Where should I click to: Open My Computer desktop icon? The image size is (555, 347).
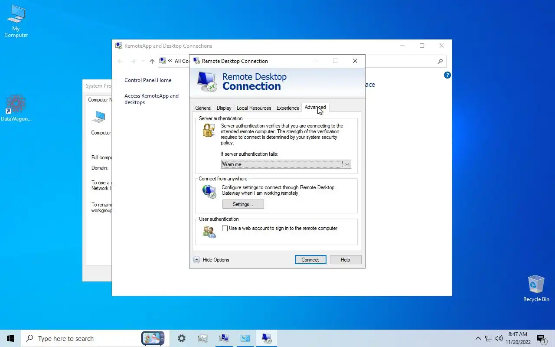click(x=16, y=21)
